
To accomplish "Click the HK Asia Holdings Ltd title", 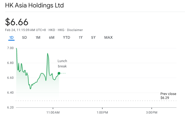I will (x=35, y=6).
